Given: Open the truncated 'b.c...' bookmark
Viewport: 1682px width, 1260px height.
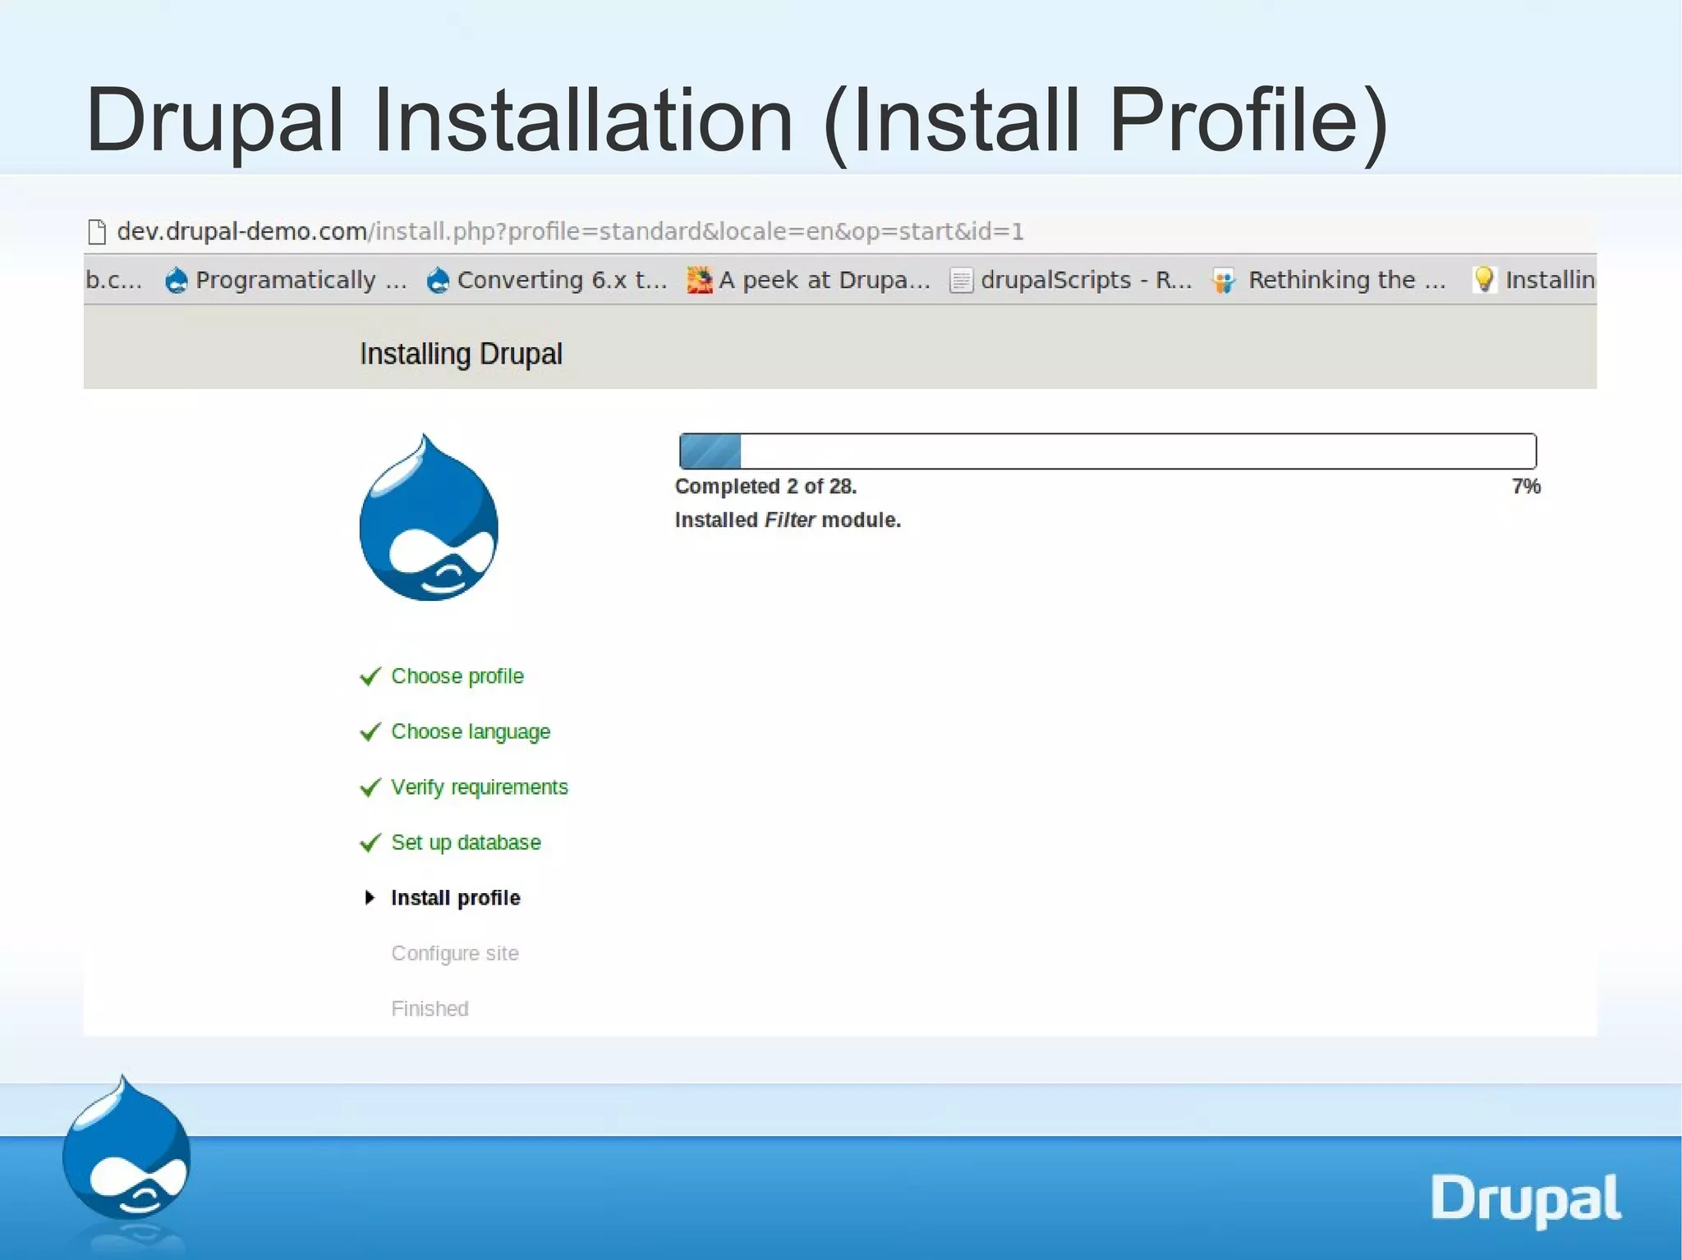Looking at the screenshot, I should pyautogui.click(x=113, y=281).
